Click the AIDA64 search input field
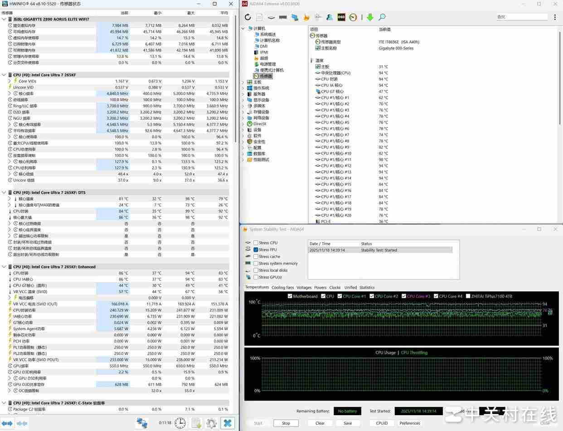The height and width of the screenshot is (431, 563). [x=521, y=17]
